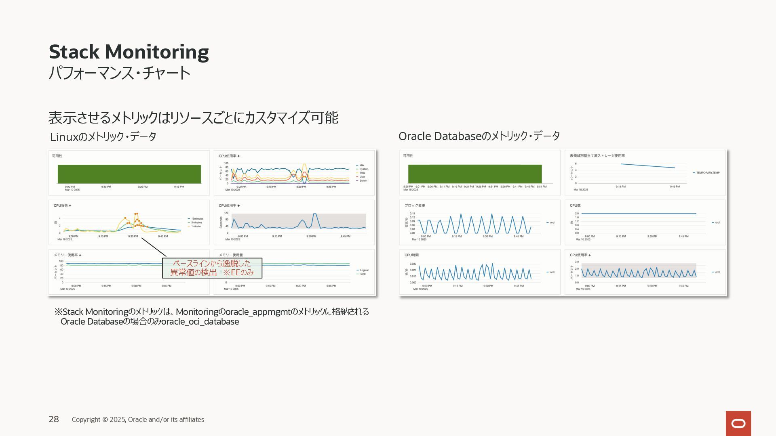Click the 9:51 PM axis label
Image resolution: width=776 pixels, height=436 pixels.
(542, 187)
